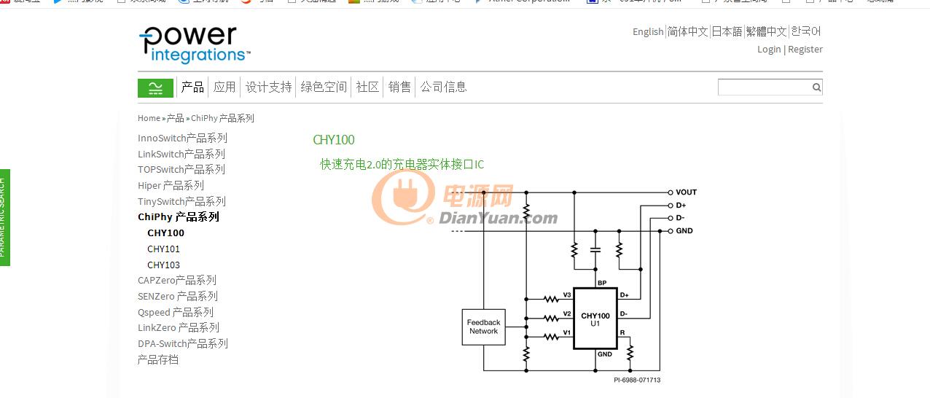This screenshot has height=398, width=930.
Task: Switch language to 한국어
Action: 806,31
